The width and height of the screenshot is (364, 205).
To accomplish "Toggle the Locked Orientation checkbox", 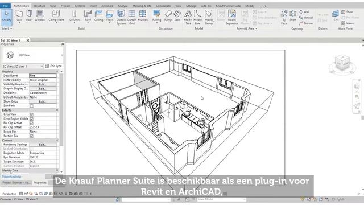I will tap(32, 149).
